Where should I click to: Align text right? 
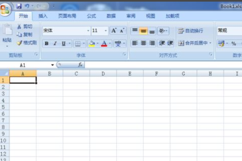coord(152,43)
